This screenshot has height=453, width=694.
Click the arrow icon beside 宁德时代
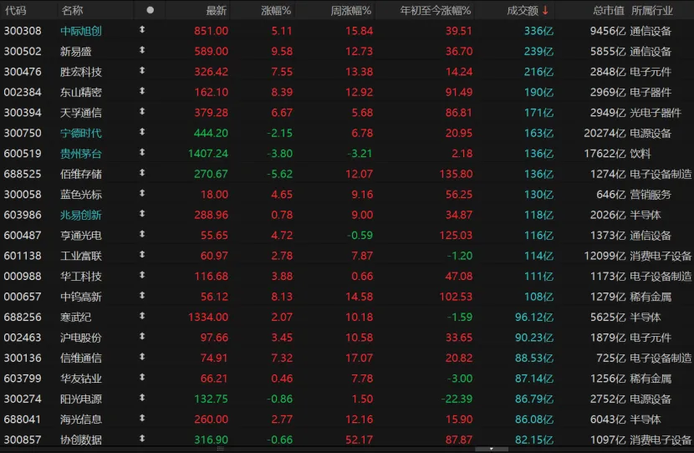point(141,133)
